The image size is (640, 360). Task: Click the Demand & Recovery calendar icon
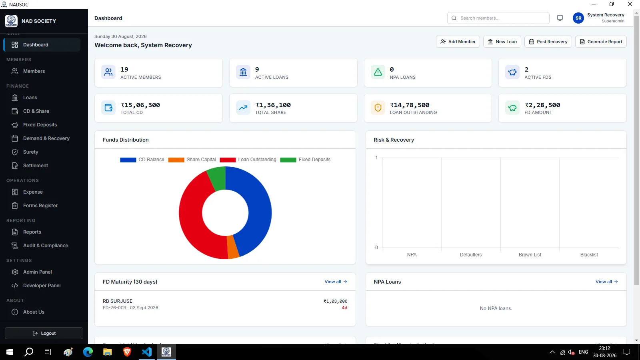15,138
